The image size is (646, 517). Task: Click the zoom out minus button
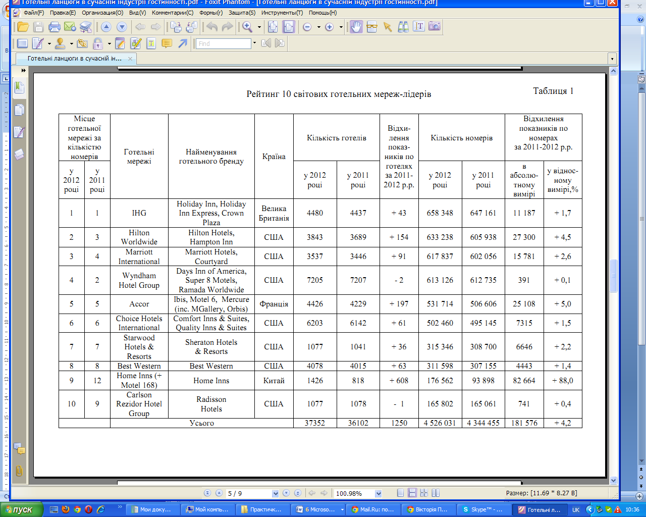pyautogui.click(x=307, y=27)
